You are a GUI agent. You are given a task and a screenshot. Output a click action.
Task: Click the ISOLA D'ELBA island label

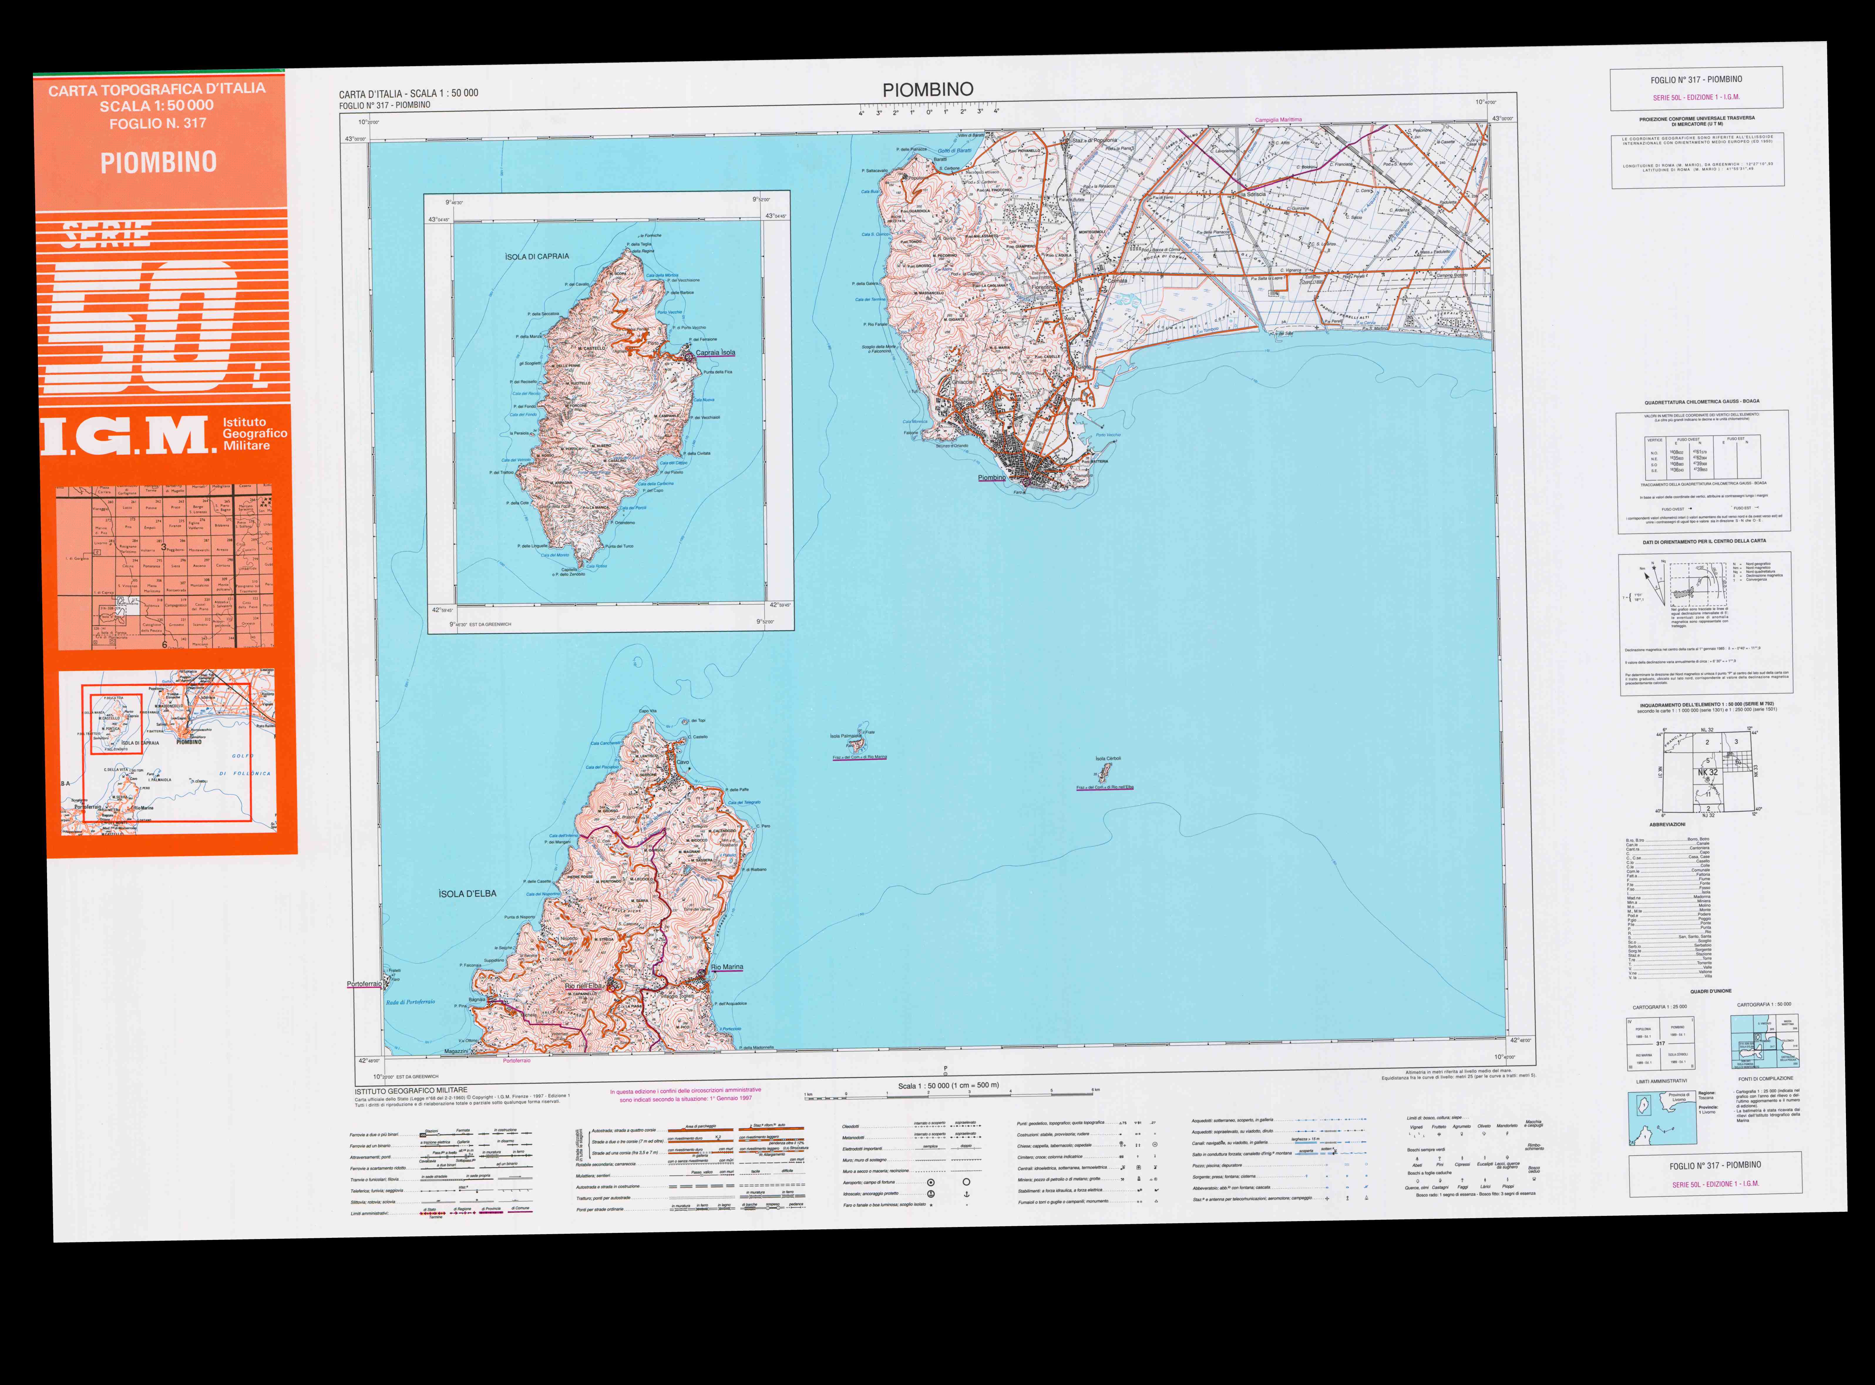(467, 894)
